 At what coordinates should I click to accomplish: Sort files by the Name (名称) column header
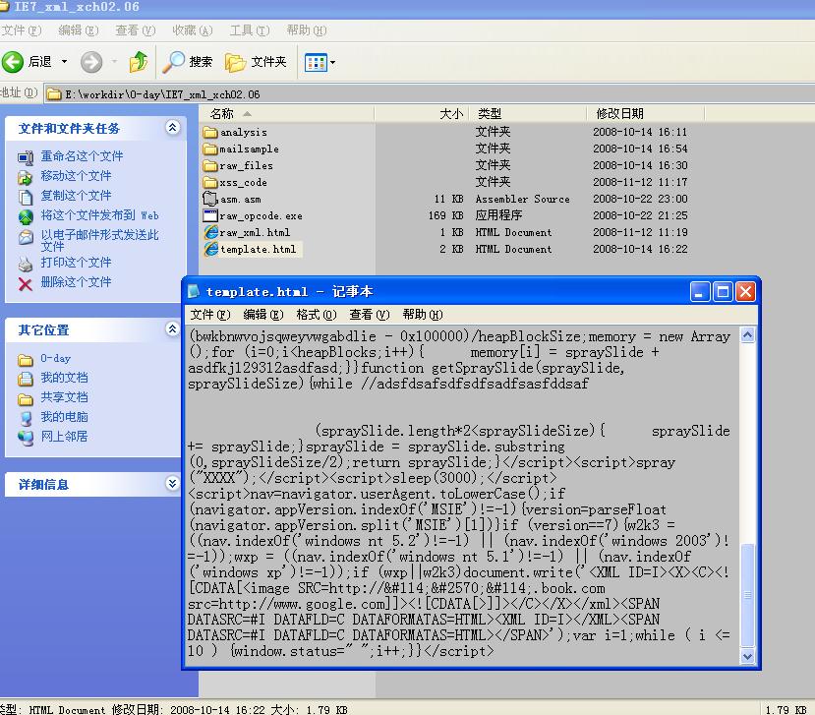(x=287, y=114)
